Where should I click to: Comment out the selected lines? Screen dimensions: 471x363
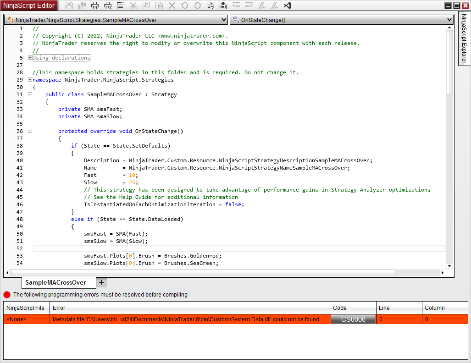click(x=262, y=5)
